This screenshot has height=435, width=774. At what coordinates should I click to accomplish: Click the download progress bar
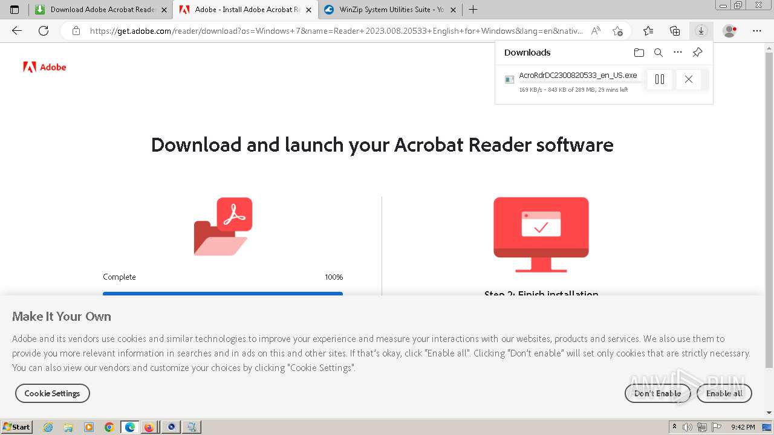click(223, 294)
